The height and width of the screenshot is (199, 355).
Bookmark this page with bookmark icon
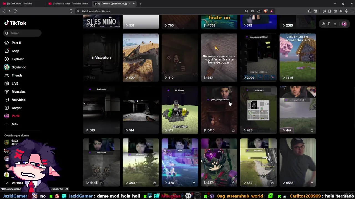pyautogui.click(x=71, y=11)
